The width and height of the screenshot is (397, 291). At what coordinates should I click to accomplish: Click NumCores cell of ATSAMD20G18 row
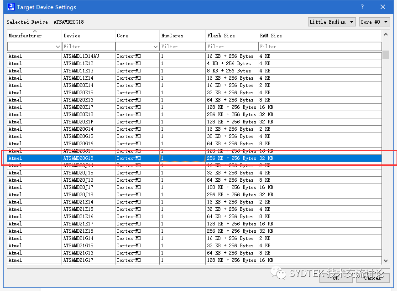183,158
